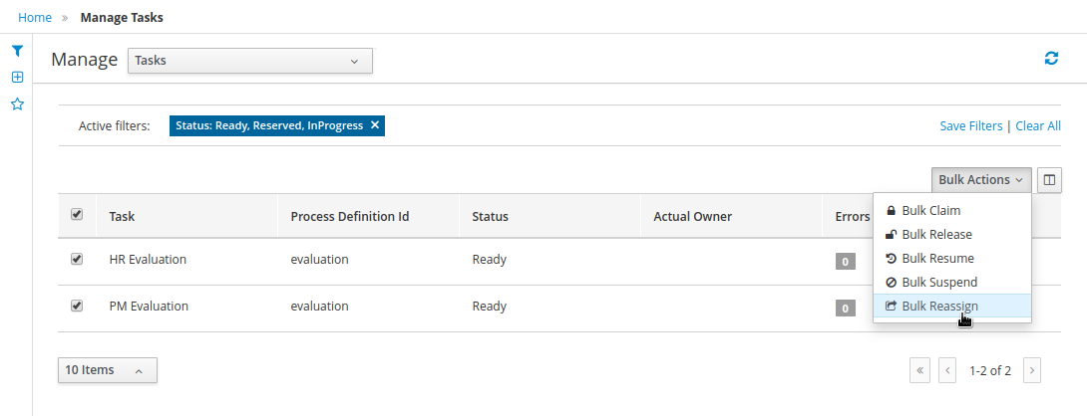Screen dimensions: 1087x416
Task: Open the Manage Tasks dropdown selector
Action: click(249, 61)
